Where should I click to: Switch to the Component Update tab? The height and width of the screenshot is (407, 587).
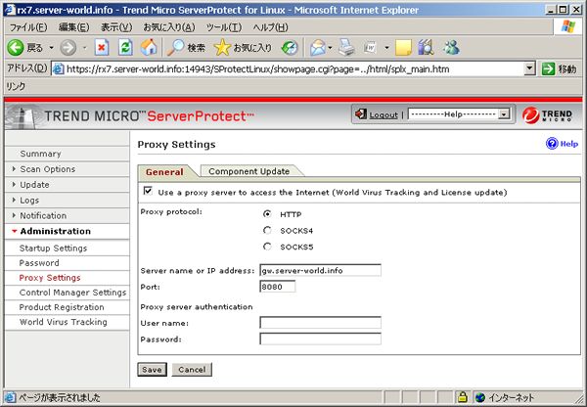tap(248, 171)
